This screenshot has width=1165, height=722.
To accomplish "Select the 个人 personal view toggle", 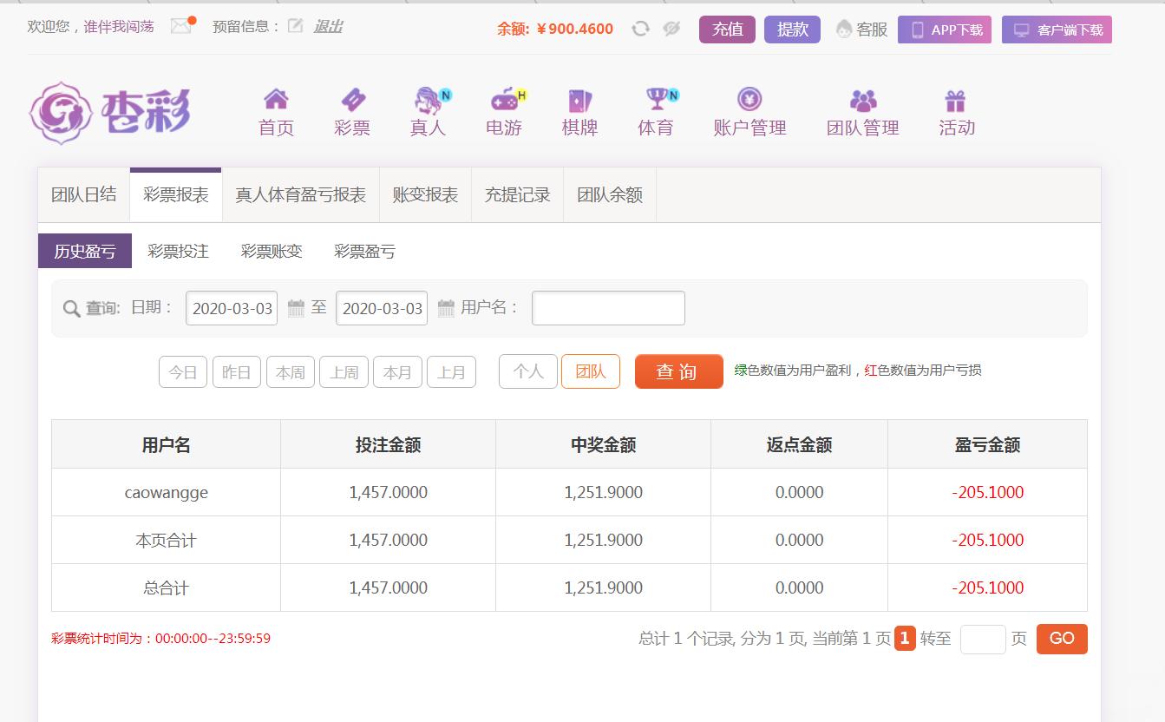I will (x=527, y=371).
